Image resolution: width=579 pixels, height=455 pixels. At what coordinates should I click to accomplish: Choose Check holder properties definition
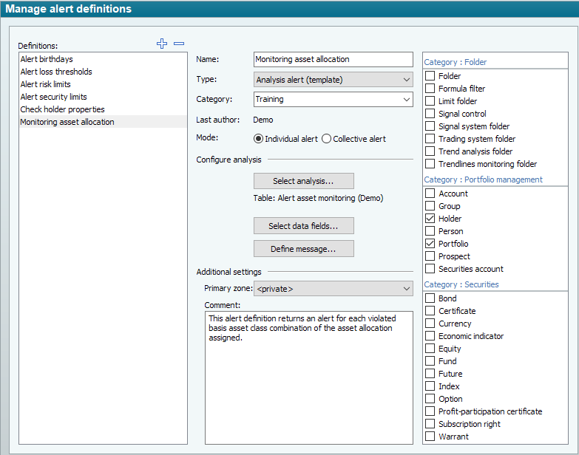tap(62, 109)
